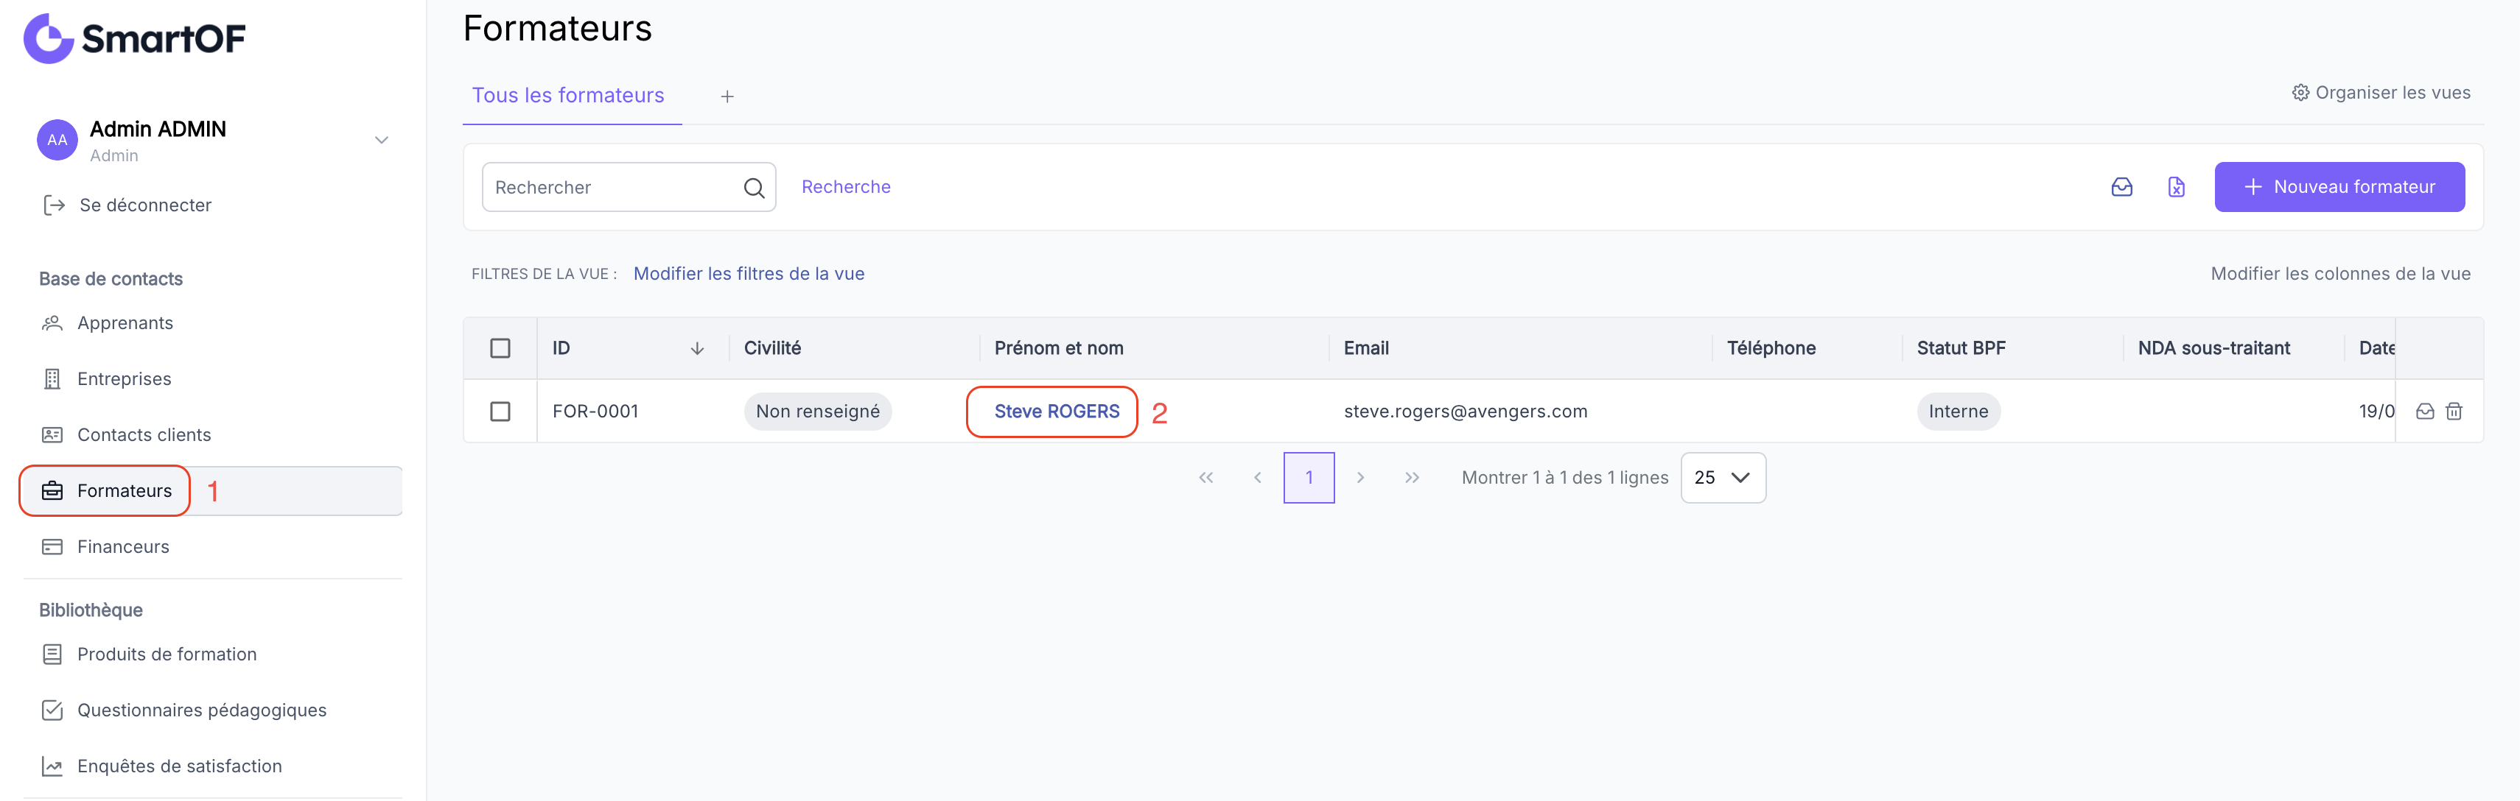Open Apprenants in the sidebar
The height and width of the screenshot is (801, 2520).
pos(125,322)
